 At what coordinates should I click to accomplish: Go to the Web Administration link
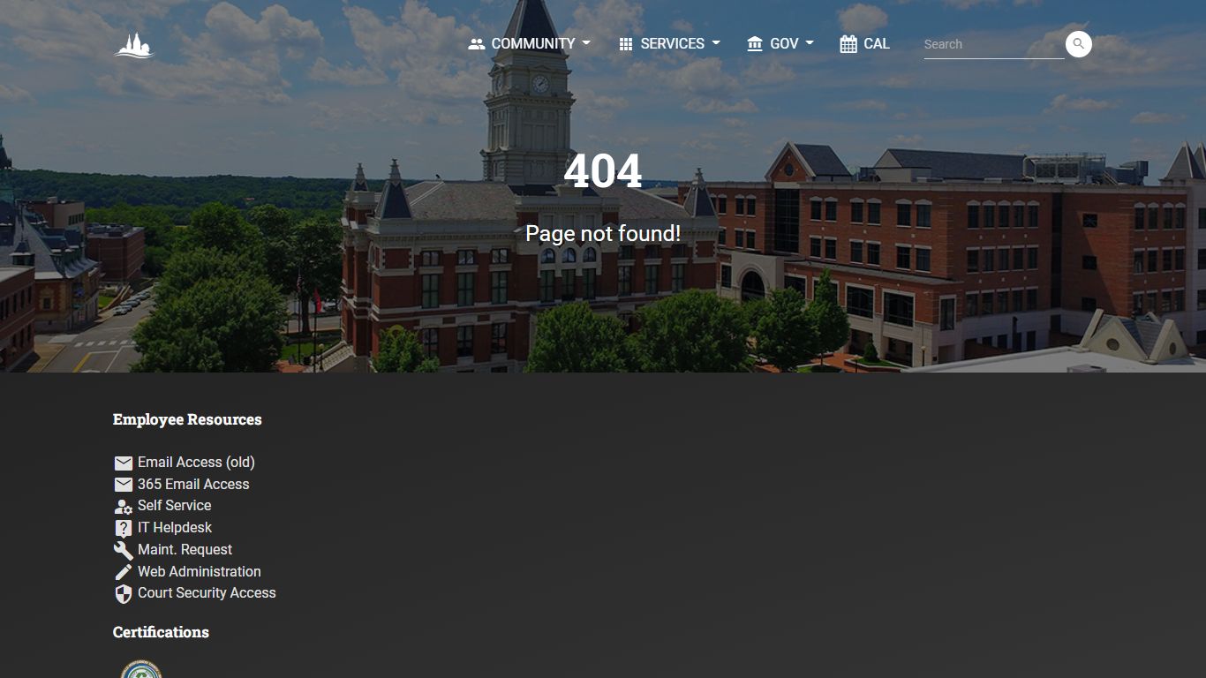click(x=200, y=571)
